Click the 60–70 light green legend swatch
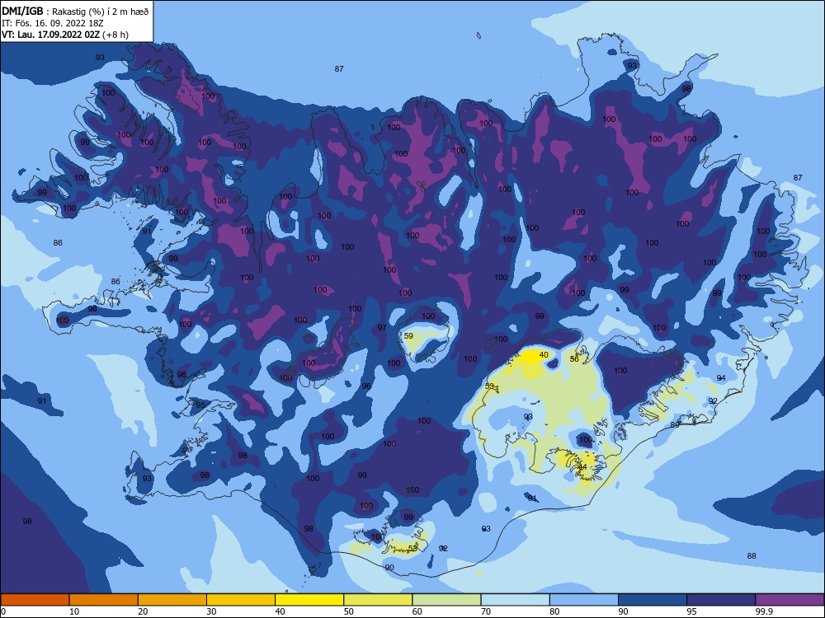 point(446,600)
